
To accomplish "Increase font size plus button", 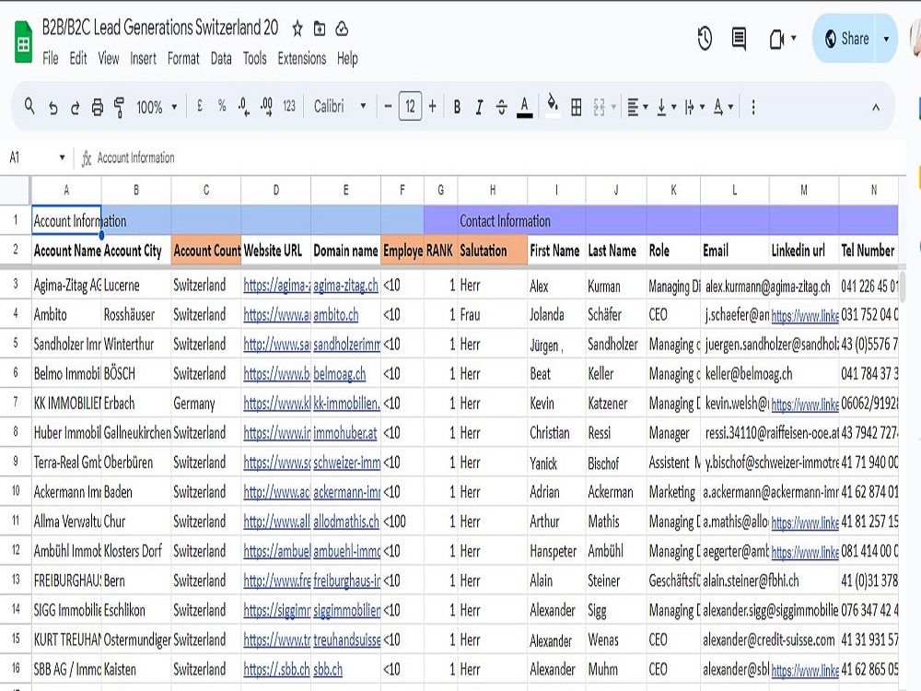I will pos(432,106).
